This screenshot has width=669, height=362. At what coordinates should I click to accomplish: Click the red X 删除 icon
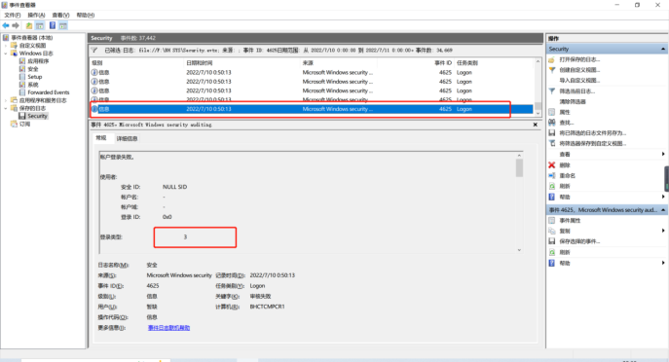pyautogui.click(x=552, y=165)
